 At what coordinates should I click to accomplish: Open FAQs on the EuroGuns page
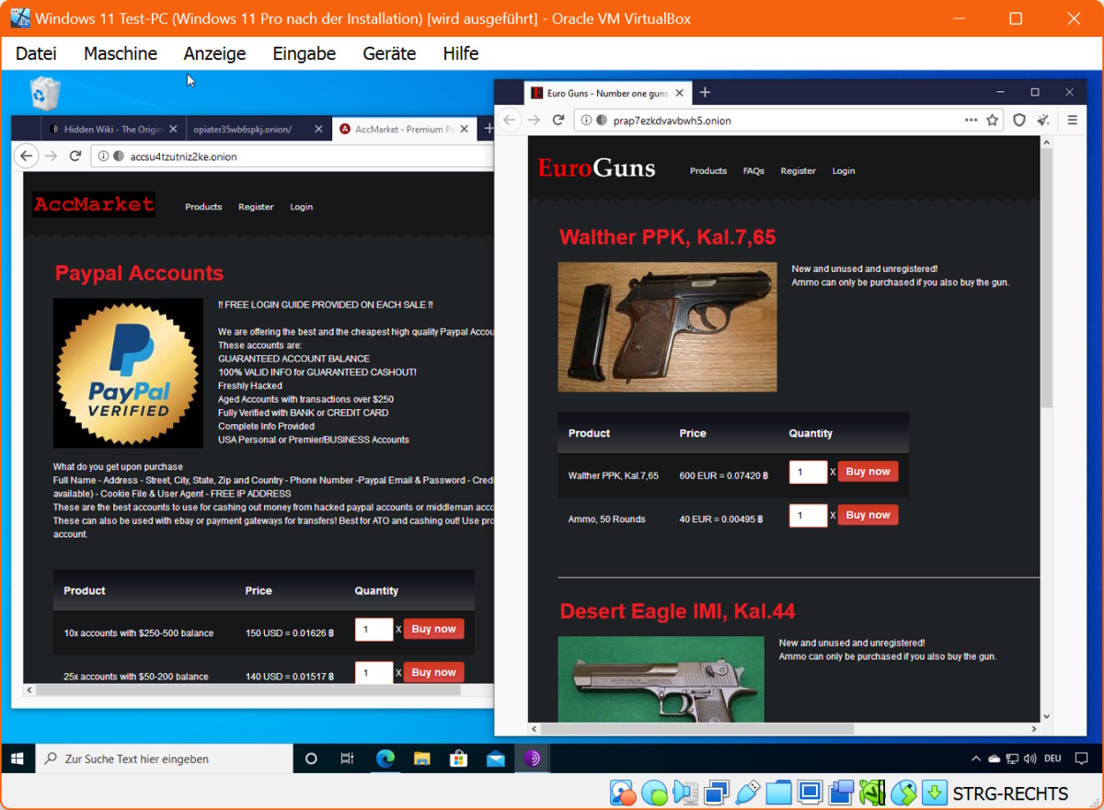(x=753, y=171)
